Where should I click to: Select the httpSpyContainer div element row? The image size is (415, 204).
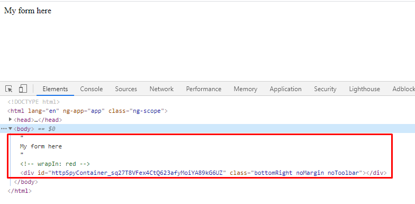point(203,173)
